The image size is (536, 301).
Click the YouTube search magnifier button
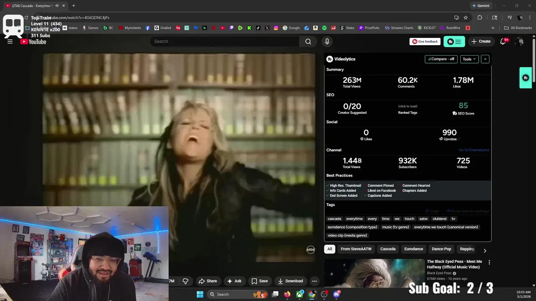tap(308, 41)
